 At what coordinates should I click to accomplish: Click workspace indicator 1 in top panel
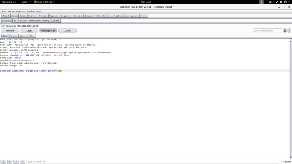pos(261,2)
